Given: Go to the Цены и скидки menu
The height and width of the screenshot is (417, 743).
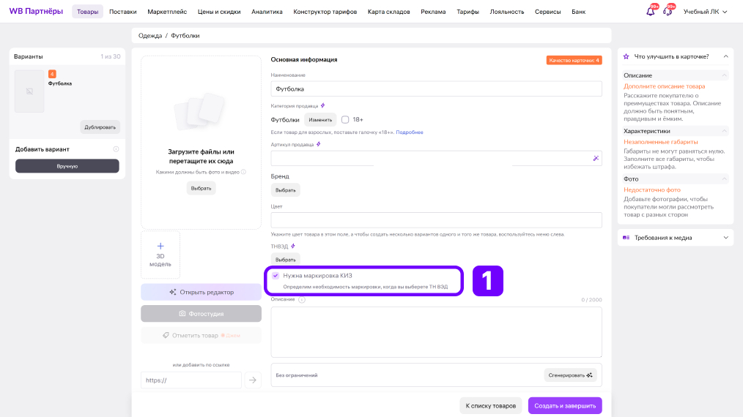Looking at the screenshot, I should point(219,12).
